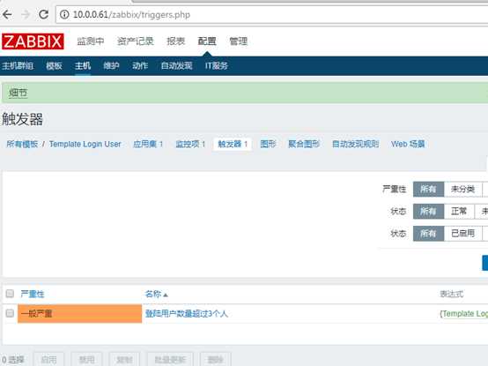Viewport: 488px width, 366px height.
Task: Go to IT服务 submenu
Action: pos(217,66)
